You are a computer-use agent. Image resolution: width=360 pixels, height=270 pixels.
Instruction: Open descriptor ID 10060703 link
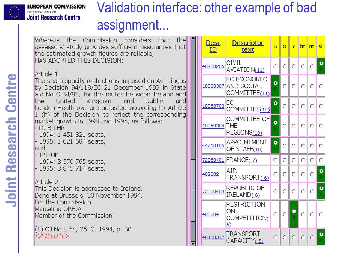click(213, 106)
